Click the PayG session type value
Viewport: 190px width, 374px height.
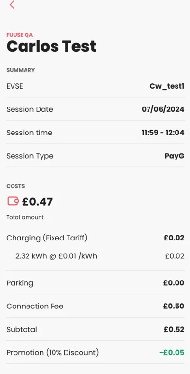[175, 156]
